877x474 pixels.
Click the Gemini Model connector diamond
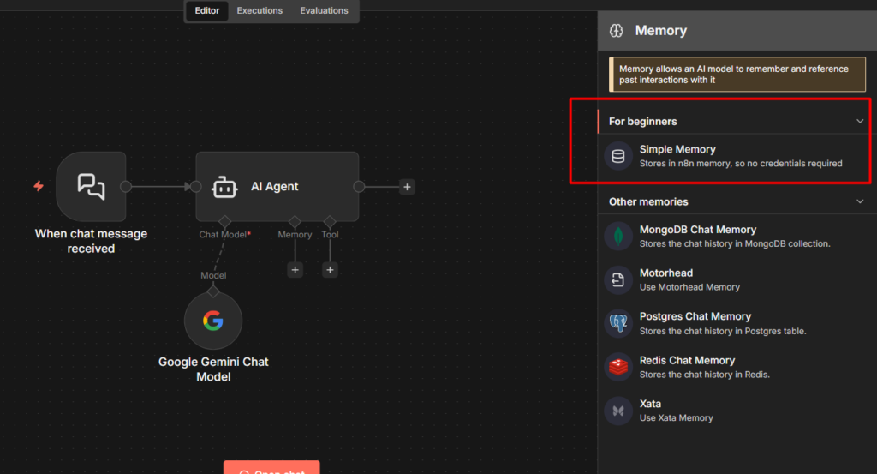213,291
